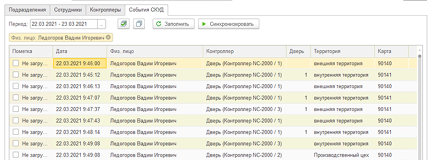Sort by the Пометка column header
Image resolution: width=429 pixels, height=160 pixels.
[31, 52]
